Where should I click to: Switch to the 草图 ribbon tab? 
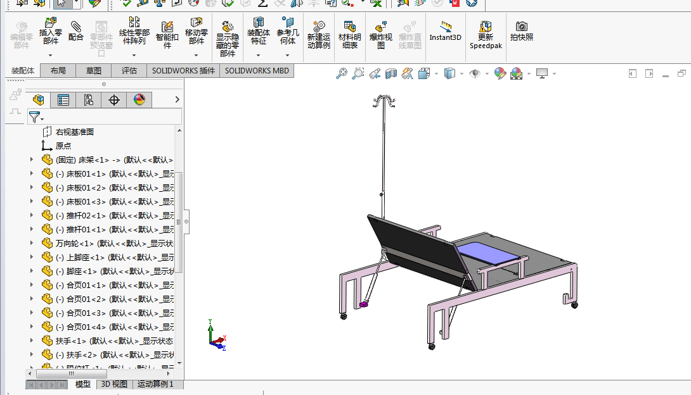tap(93, 71)
